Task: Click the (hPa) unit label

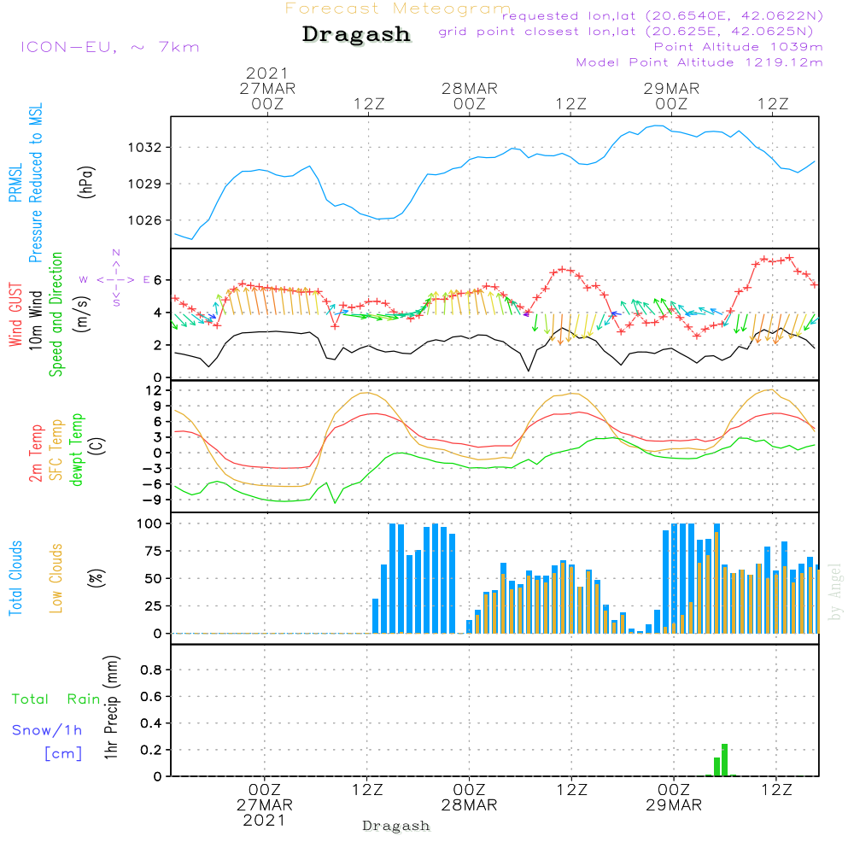Action: (x=86, y=182)
